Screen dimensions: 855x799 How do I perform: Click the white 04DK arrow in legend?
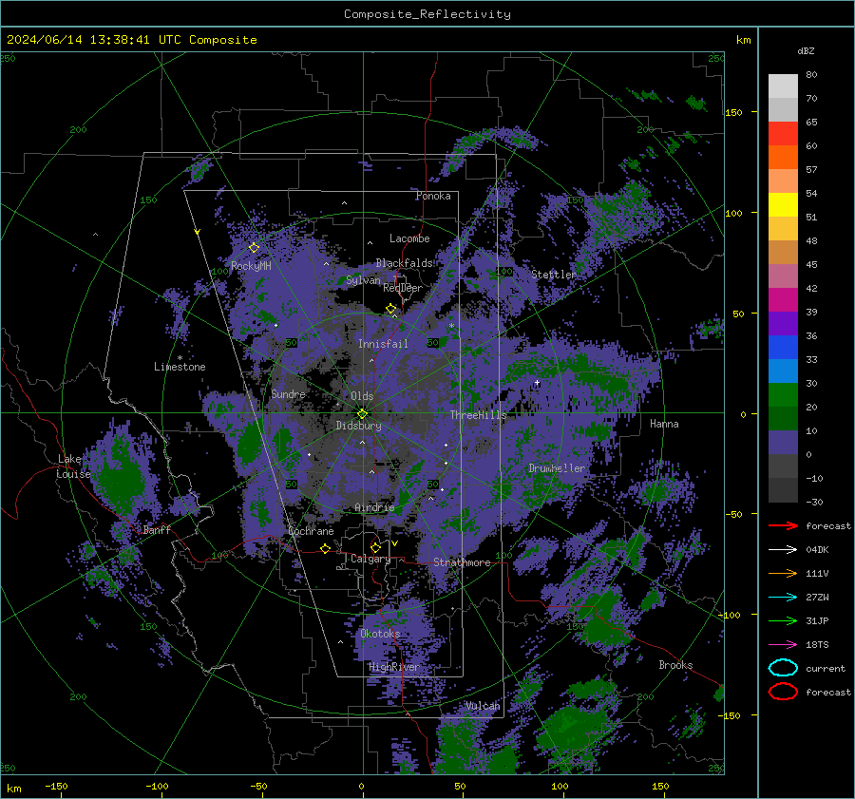tap(783, 549)
